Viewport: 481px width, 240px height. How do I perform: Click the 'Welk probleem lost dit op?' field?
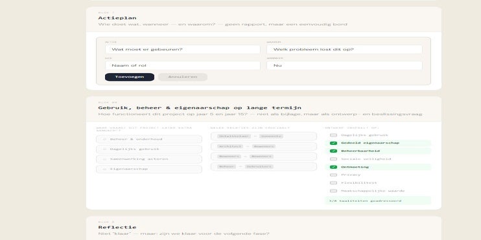(344, 49)
